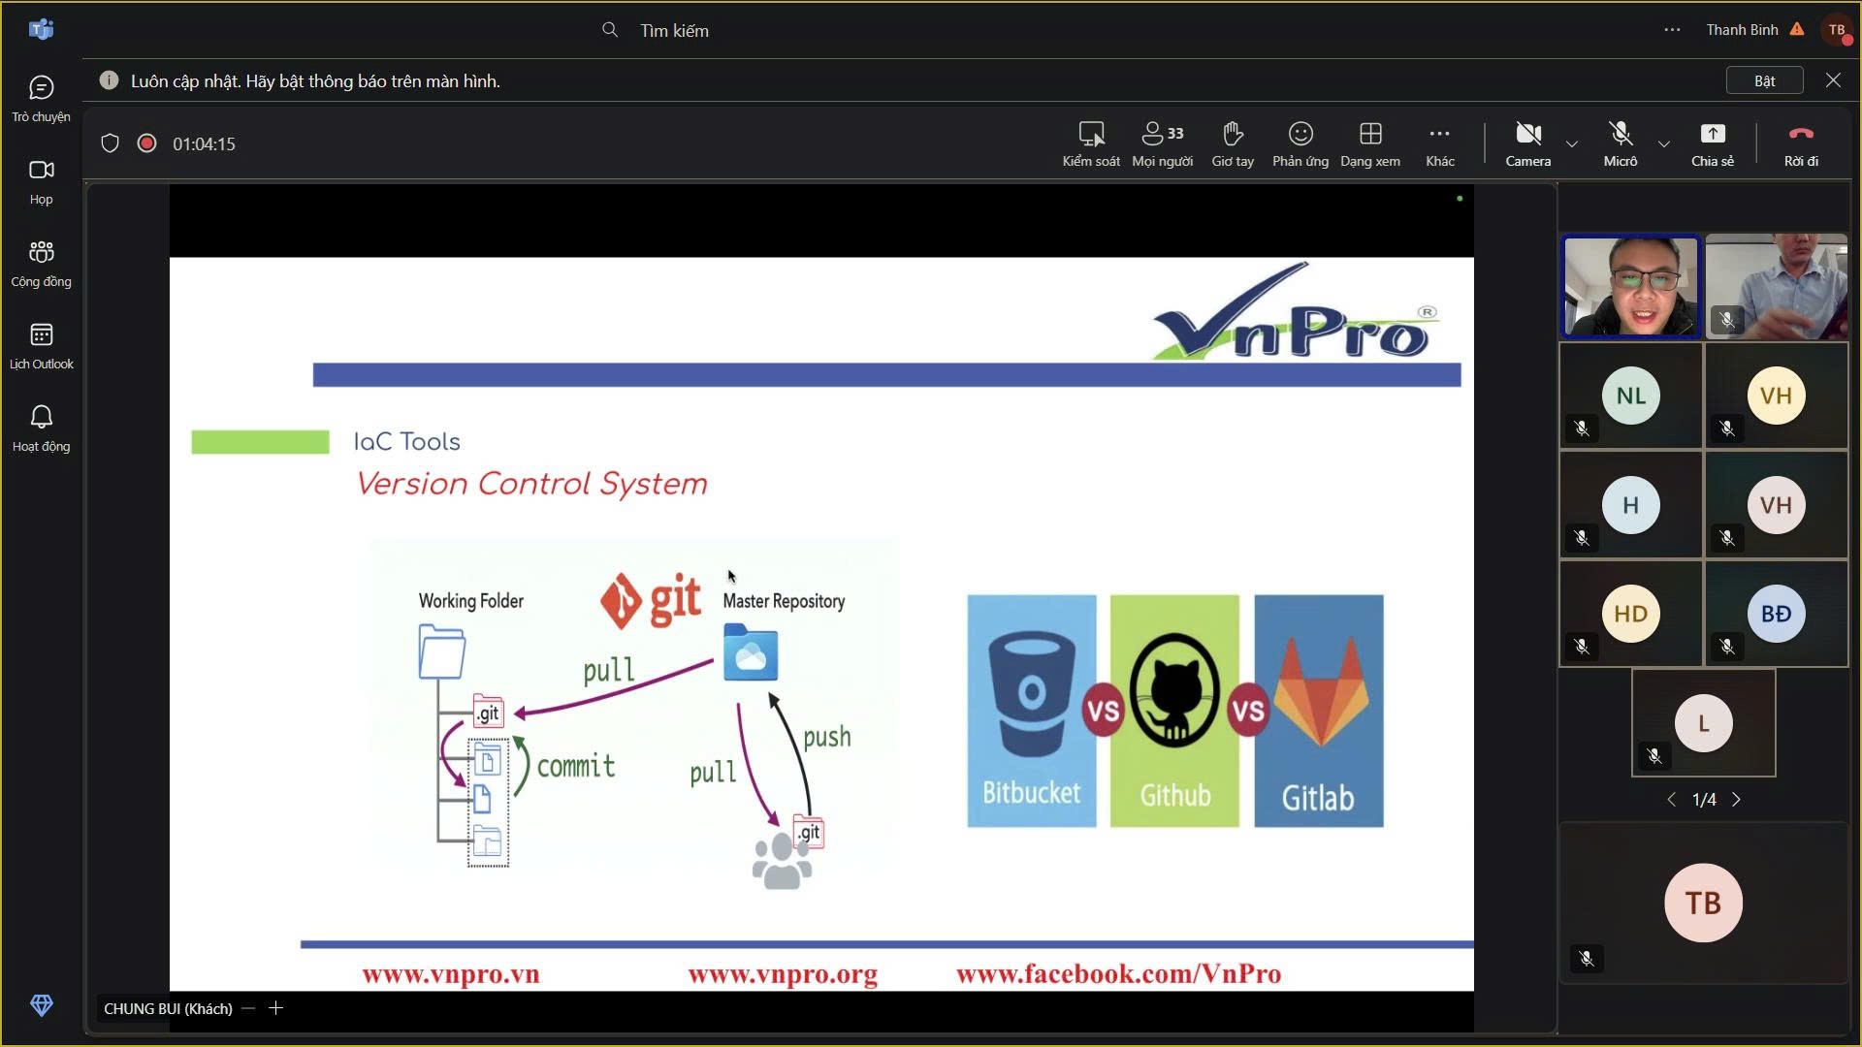
Task: Open Phản ứng reactions
Action: tap(1300, 143)
